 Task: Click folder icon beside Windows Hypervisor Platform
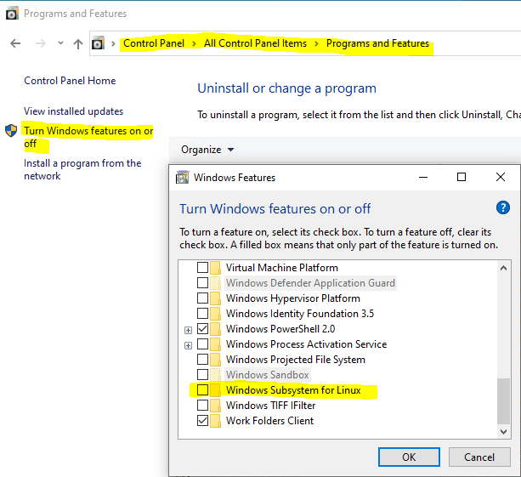[215, 298]
